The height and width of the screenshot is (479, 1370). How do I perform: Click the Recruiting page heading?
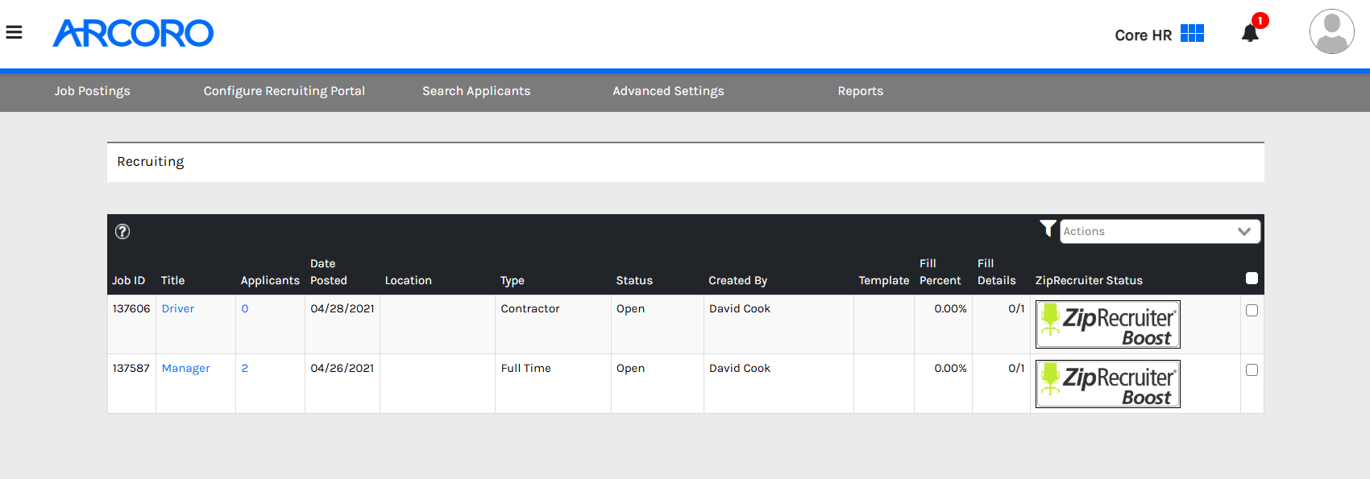coord(151,162)
